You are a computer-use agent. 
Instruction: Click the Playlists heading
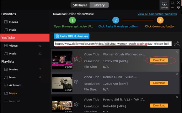[x=8, y=61]
